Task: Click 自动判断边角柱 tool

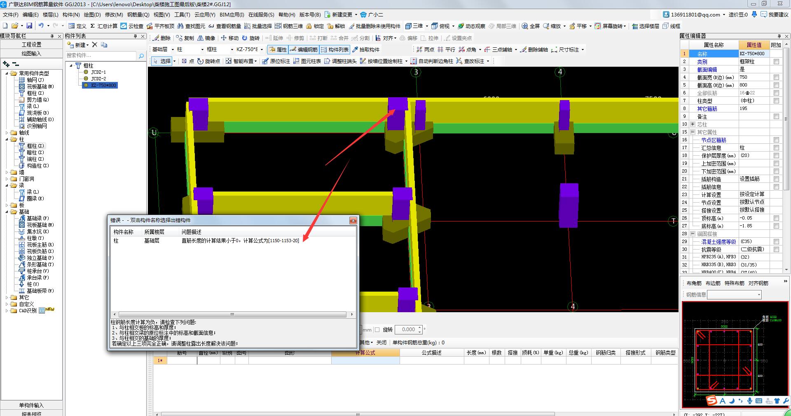Action: point(432,61)
